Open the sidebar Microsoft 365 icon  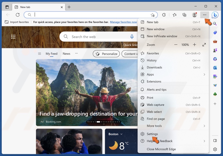215,59
